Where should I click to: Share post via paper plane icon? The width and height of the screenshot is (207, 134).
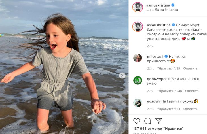(x=159, y=121)
